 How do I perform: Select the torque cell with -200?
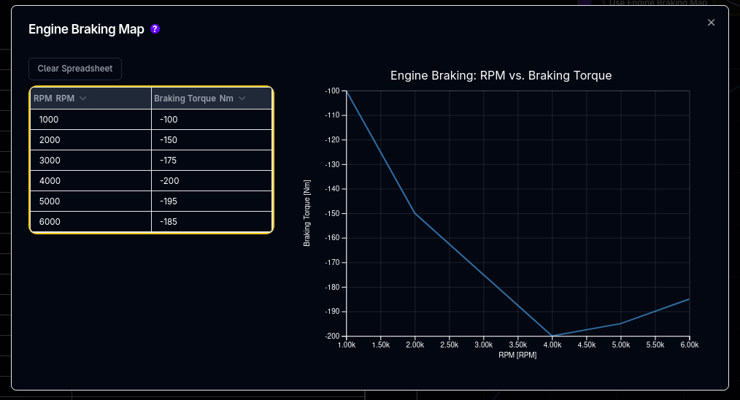click(x=212, y=181)
